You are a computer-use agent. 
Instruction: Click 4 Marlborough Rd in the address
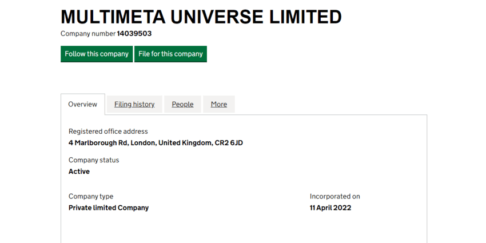93,143
